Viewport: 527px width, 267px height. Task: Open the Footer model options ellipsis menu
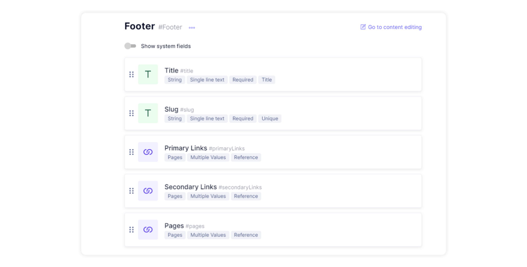pyautogui.click(x=192, y=28)
